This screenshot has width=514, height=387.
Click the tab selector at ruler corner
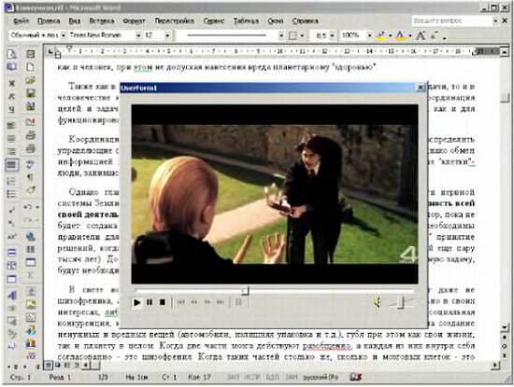point(50,51)
